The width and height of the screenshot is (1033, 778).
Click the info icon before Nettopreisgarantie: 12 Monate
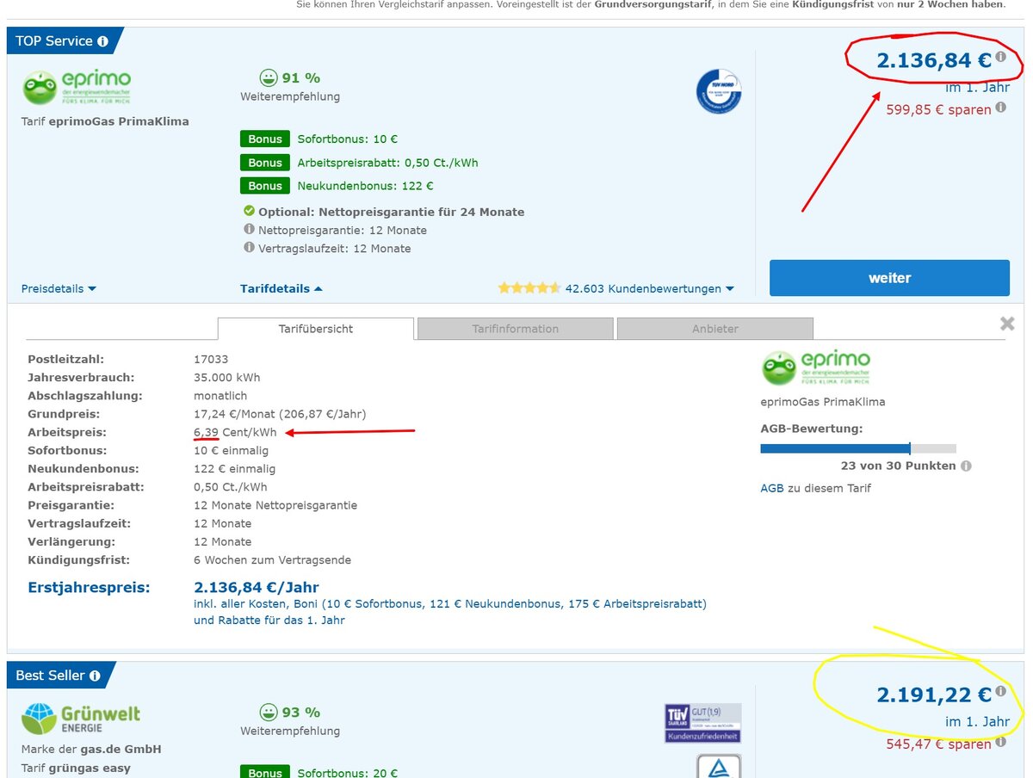click(250, 229)
